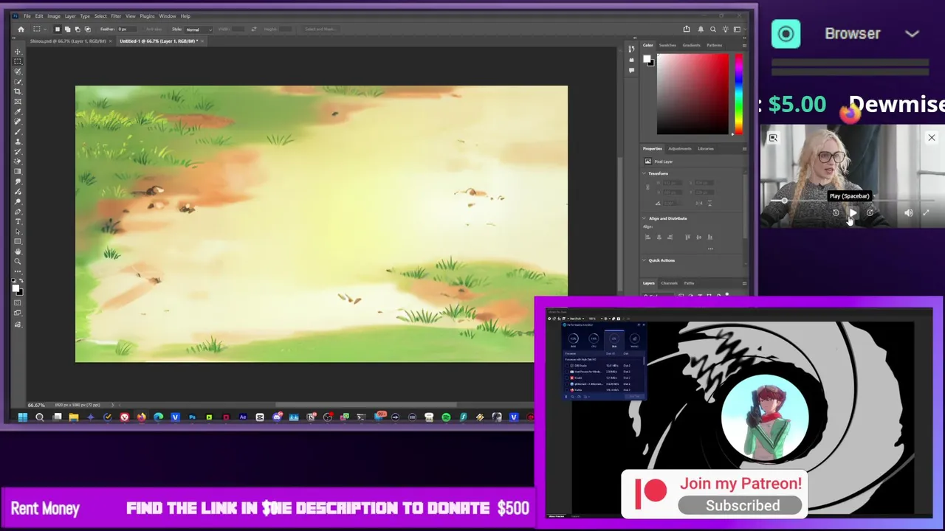Select the Zoom tool in the toolbar

tap(18, 261)
